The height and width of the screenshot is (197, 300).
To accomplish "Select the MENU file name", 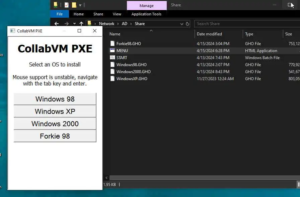I will [122, 51].
